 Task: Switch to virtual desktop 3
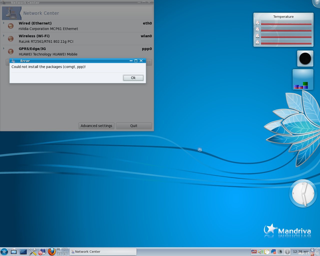[x=59, y=254]
